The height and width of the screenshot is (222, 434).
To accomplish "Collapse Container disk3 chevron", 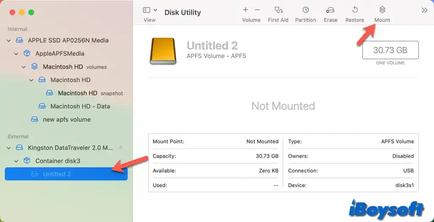I will coord(17,161).
